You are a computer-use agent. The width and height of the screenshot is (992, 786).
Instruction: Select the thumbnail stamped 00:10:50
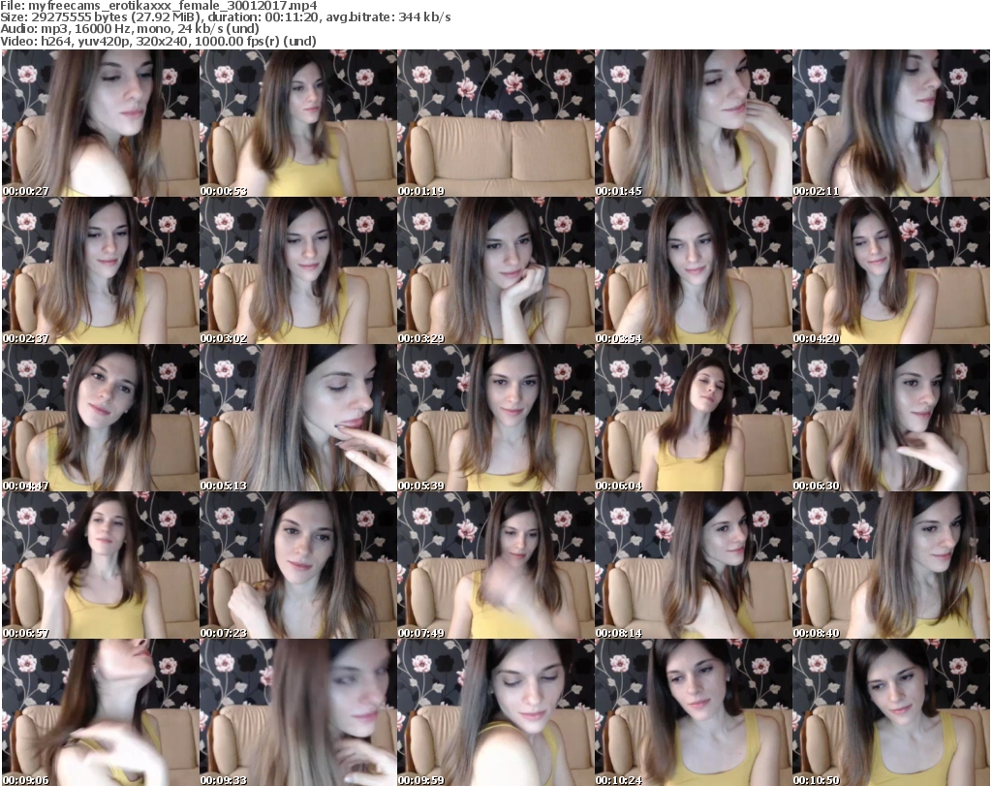891,712
